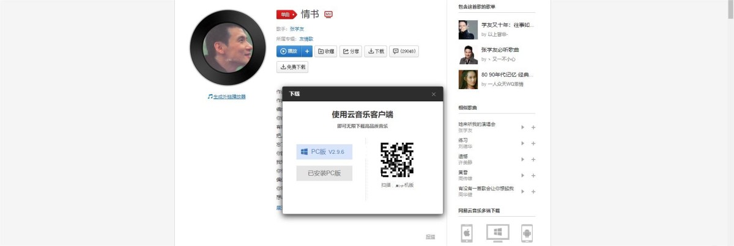734x246 pixels.
Task: Add similar song 练习 to playlist
Action: pyautogui.click(x=533, y=143)
